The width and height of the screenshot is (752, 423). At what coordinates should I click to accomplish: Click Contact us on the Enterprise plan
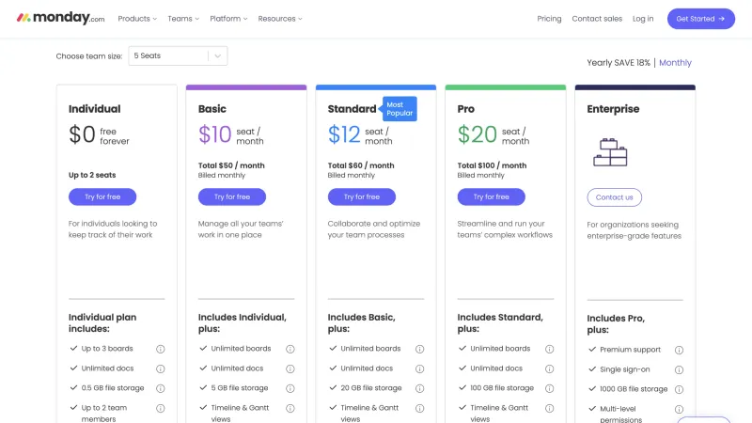(x=615, y=197)
